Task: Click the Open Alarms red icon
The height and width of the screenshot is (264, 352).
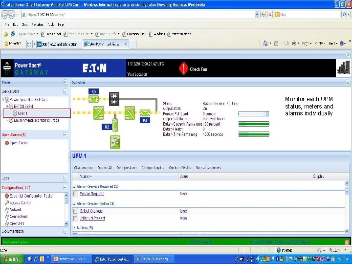Action: 7,143
